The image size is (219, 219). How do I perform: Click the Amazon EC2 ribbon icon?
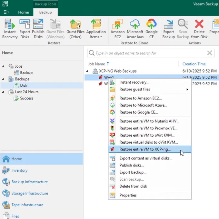[x=117, y=29]
